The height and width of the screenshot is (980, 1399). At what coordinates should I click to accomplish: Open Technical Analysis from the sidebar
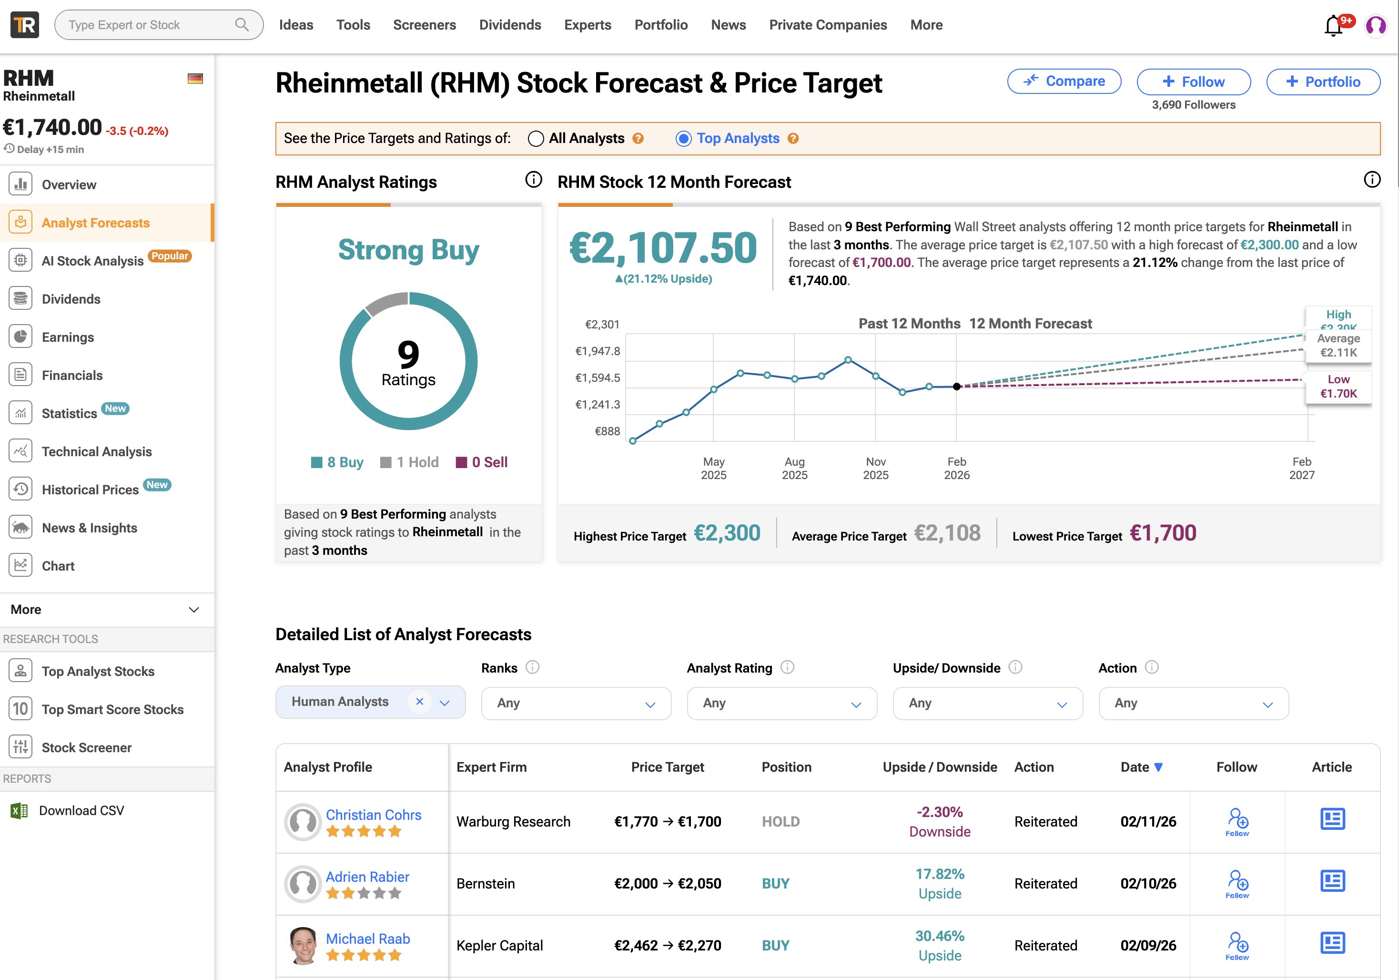[96, 451]
